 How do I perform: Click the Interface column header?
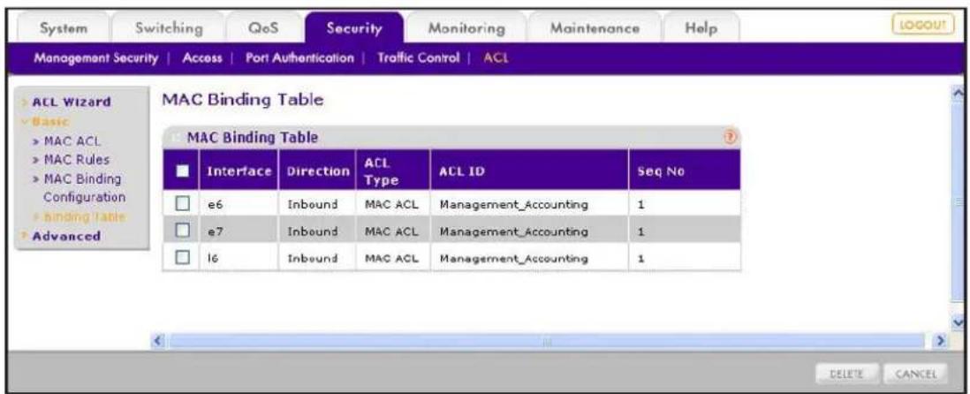pos(240,171)
